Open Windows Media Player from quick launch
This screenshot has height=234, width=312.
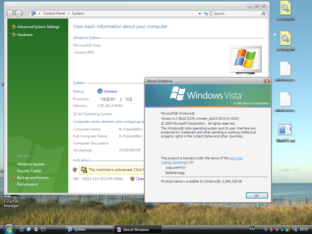click(x=36, y=229)
